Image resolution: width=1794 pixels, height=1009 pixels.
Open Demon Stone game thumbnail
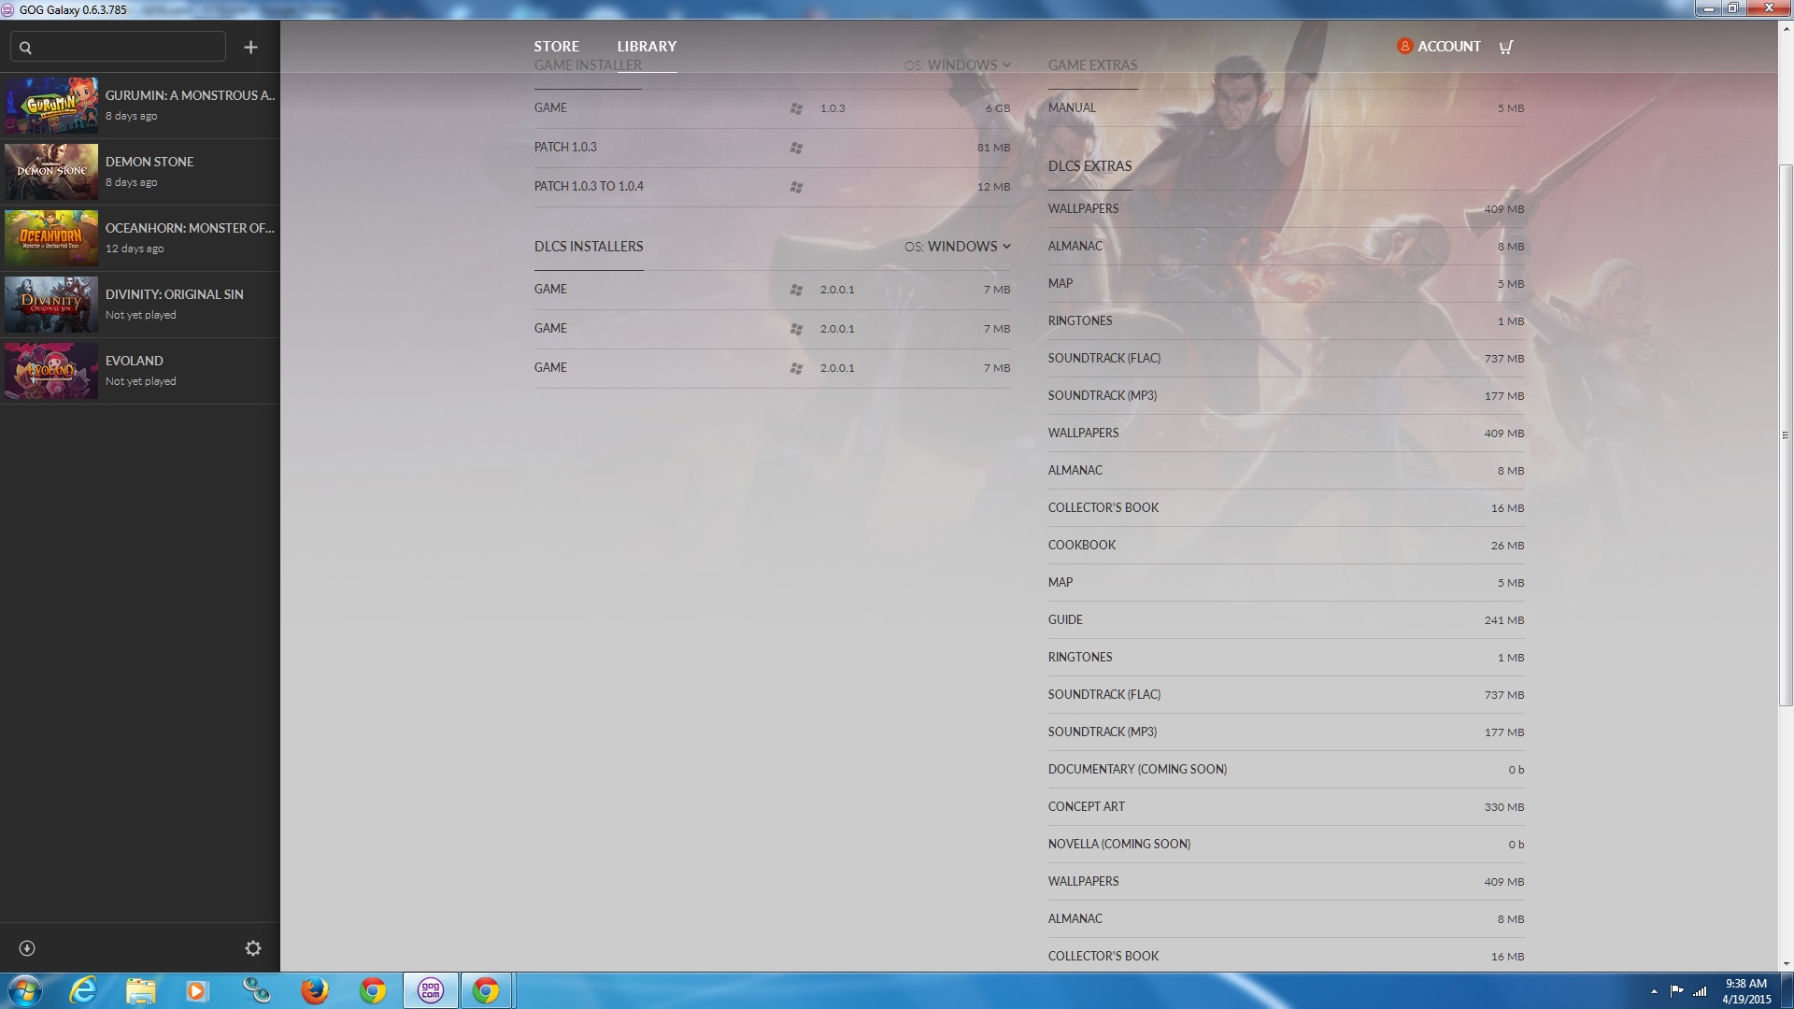(51, 172)
